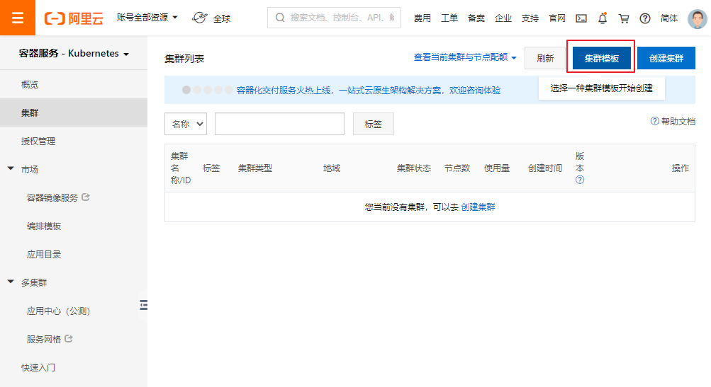
Task: Click the search magnifier icon
Action: (x=280, y=18)
